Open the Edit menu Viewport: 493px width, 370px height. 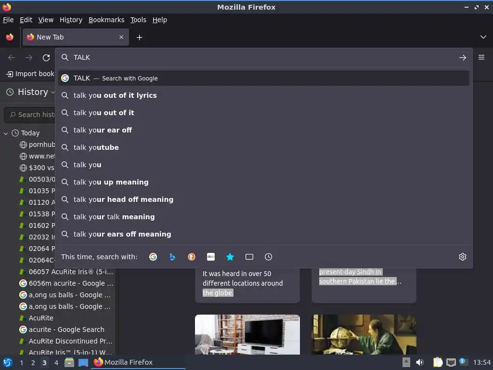click(26, 20)
